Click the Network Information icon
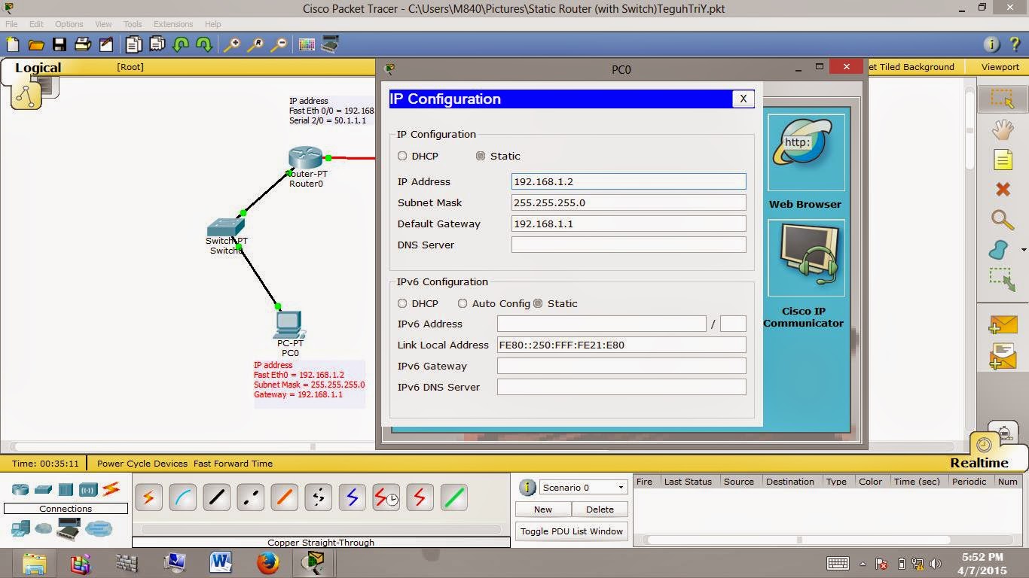 [991, 44]
